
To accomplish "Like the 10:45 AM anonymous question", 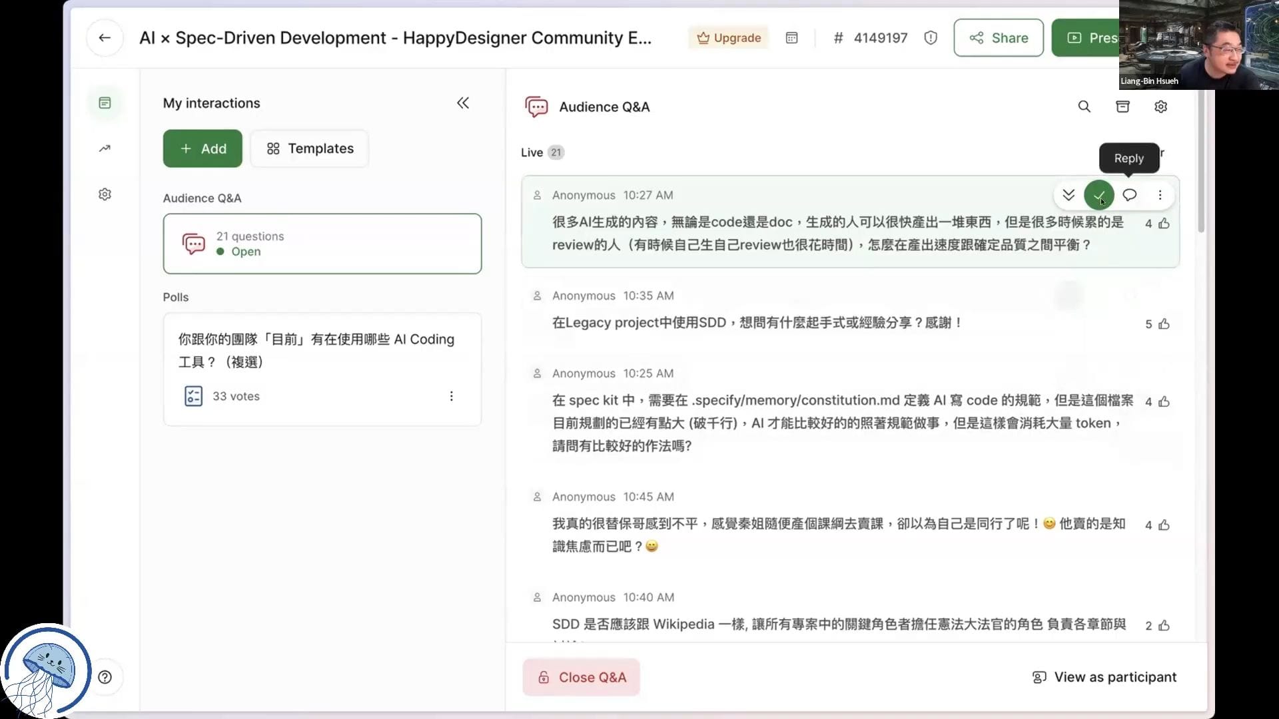I will pyautogui.click(x=1164, y=525).
